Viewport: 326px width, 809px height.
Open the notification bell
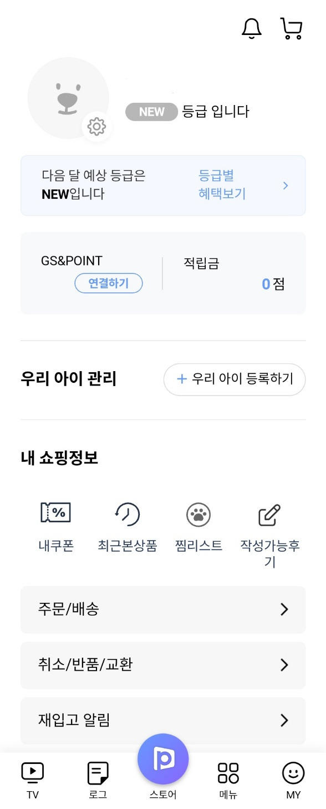(252, 28)
